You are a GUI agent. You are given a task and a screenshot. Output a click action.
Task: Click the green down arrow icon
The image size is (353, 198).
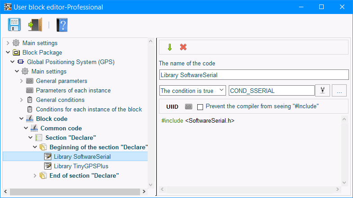click(170, 47)
